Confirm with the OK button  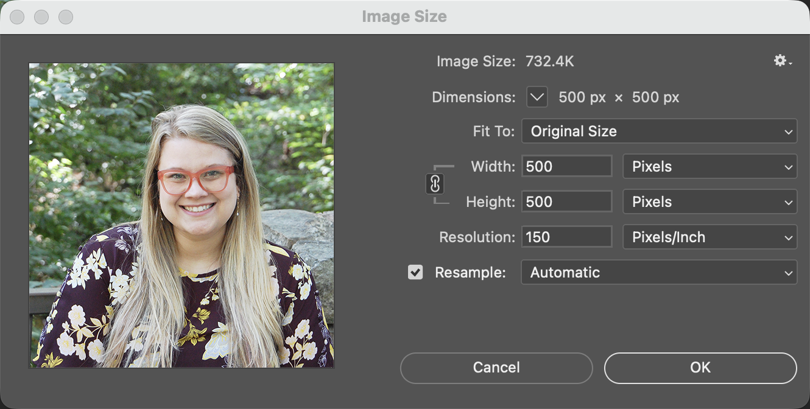point(700,368)
